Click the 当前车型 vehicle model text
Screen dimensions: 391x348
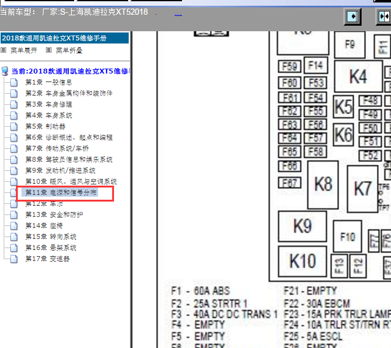[74, 12]
